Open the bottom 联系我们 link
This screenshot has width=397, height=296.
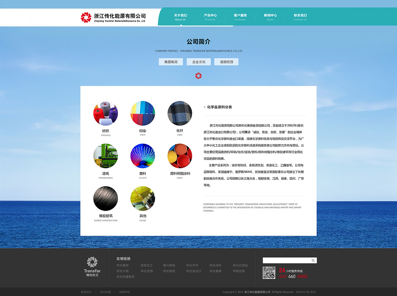point(87,292)
